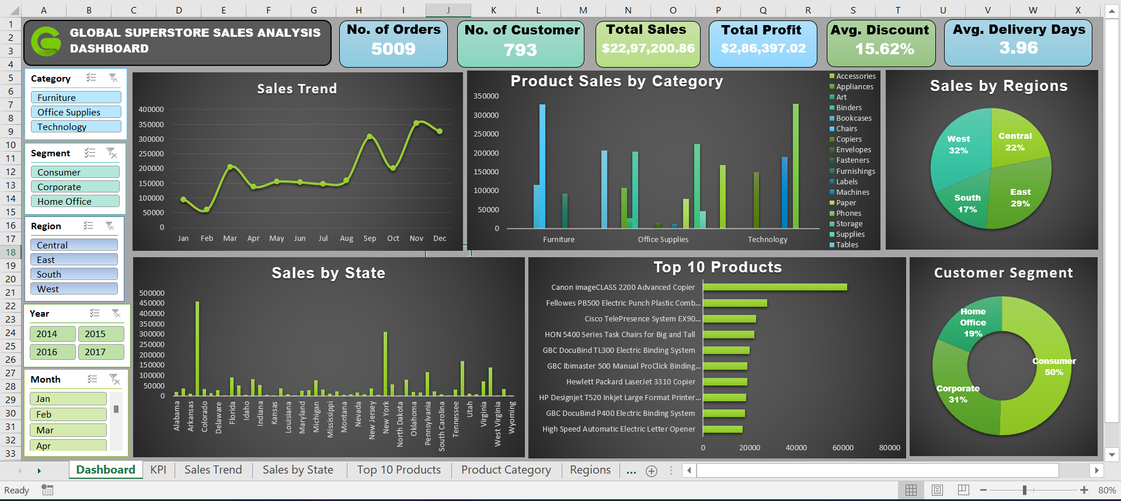Toggle the Furniture category filter
Viewport: 1121px width, 501px height.
click(76, 97)
